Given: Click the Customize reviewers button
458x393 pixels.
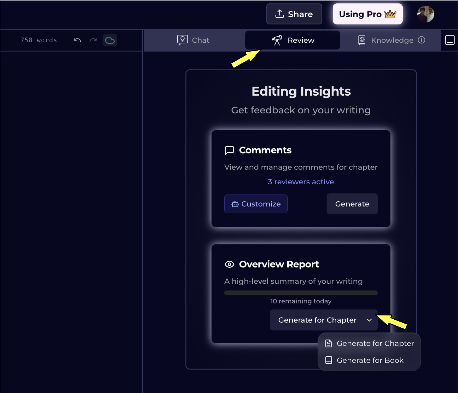Looking at the screenshot, I should click(256, 204).
